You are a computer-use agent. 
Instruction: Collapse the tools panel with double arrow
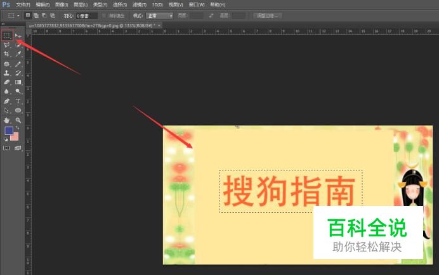pos(3,24)
